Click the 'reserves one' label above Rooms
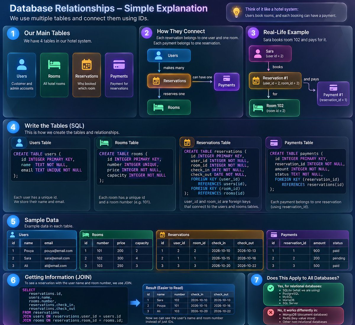 click(174, 94)
